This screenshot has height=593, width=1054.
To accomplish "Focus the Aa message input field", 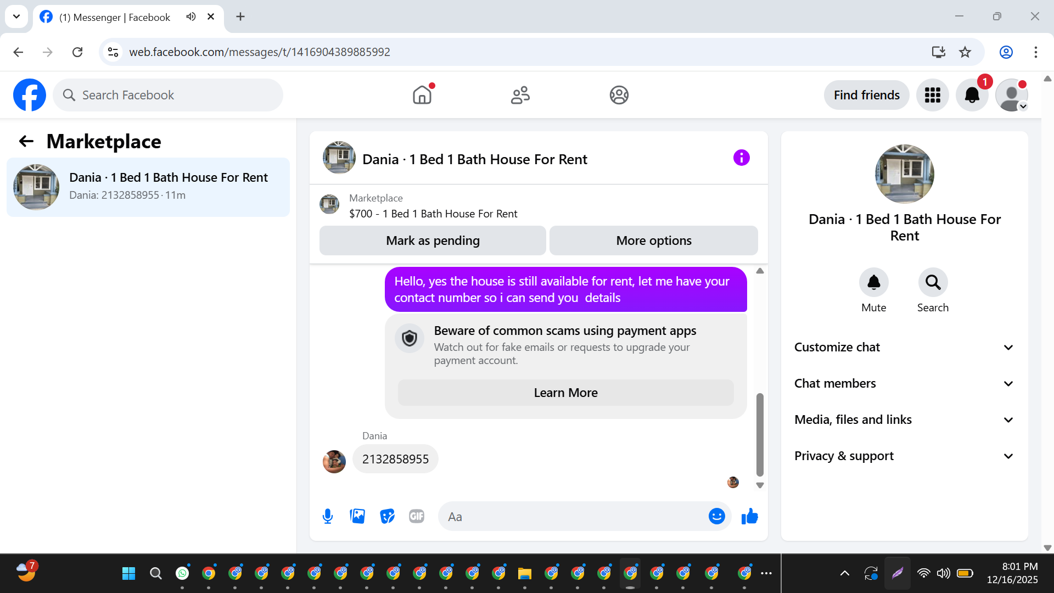I will 574,517.
